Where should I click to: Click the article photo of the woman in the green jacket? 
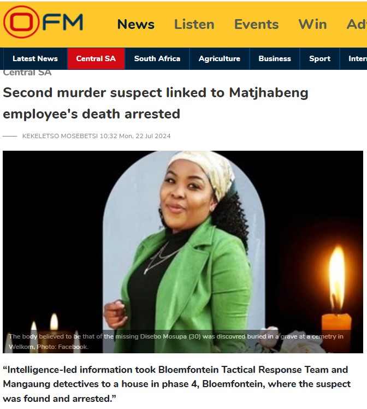pyautogui.click(x=183, y=252)
